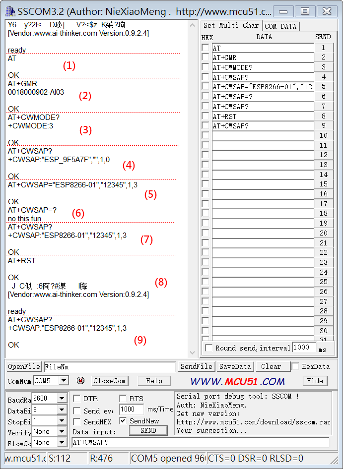Screen dimensions: 343x469
Task: Toggle the Send every ms/Time checkbox
Action: tap(76, 410)
